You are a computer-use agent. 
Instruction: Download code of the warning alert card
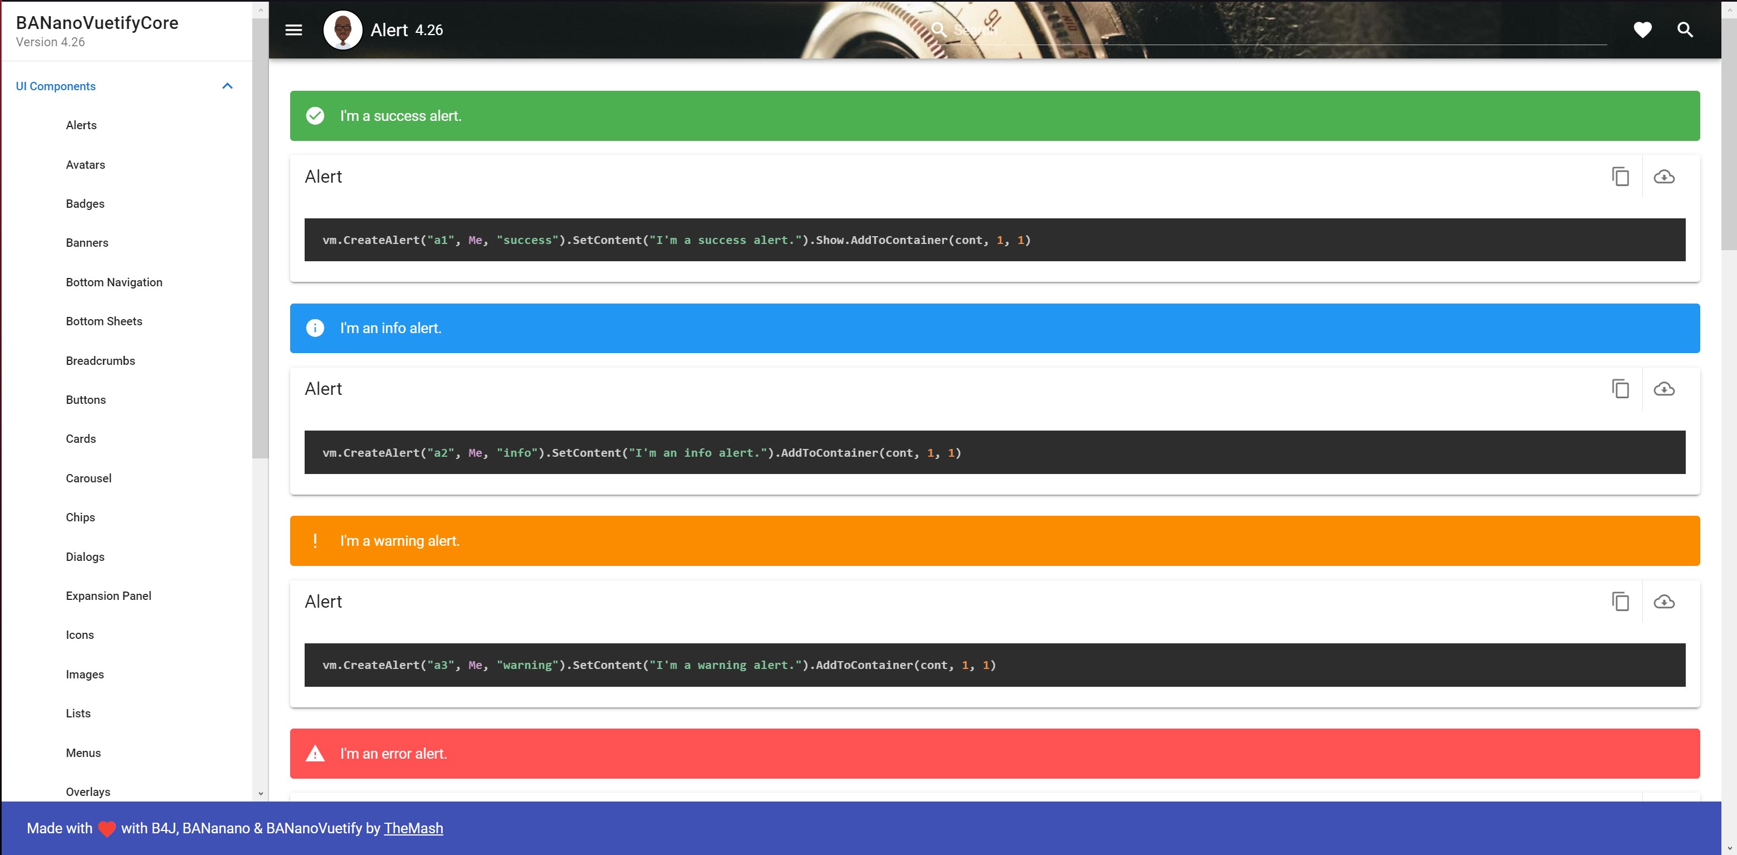click(x=1663, y=602)
